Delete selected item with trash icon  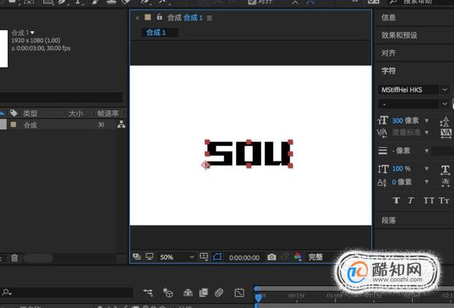(x=15, y=258)
